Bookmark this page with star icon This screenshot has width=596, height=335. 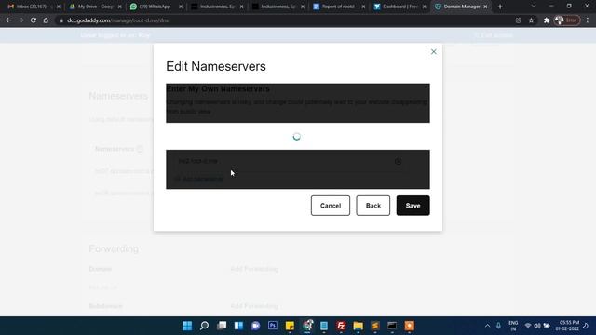[531, 20]
